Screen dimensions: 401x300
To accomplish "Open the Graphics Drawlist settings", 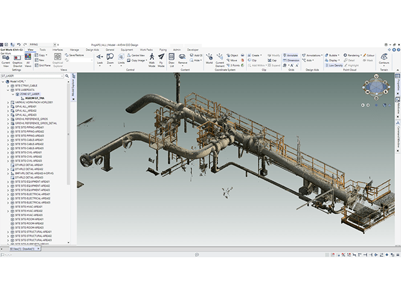I will pyautogui.click(x=18, y=59).
